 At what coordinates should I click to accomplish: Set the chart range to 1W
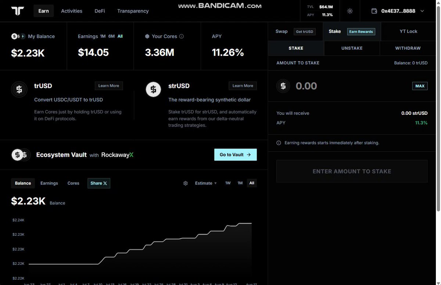(x=228, y=183)
